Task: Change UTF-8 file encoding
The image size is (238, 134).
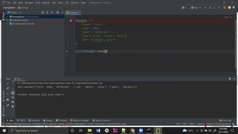Action: 192,124
